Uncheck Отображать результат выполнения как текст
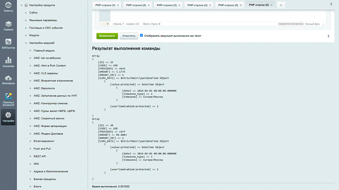This screenshot has height=190, width=339. 142,36
